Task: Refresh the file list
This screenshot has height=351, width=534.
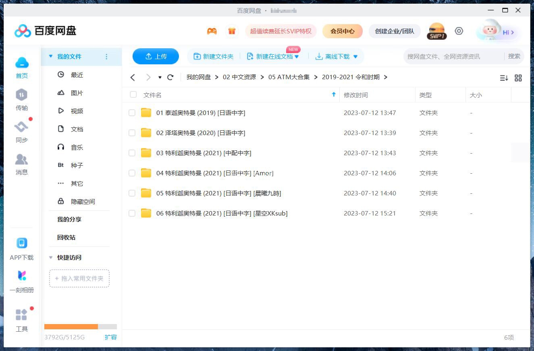Action: click(x=170, y=77)
